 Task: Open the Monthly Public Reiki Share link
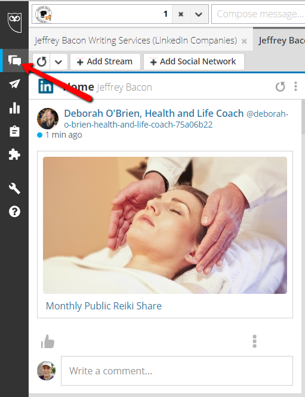point(104,306)
